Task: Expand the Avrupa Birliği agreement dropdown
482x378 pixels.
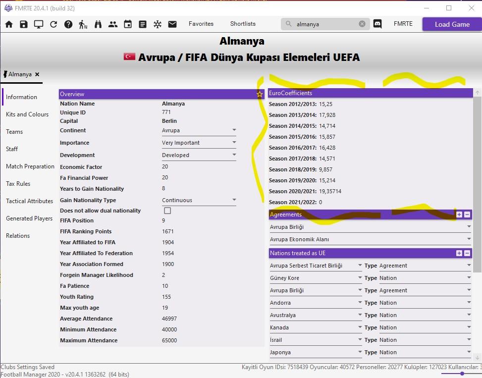Action: [370, 227]
